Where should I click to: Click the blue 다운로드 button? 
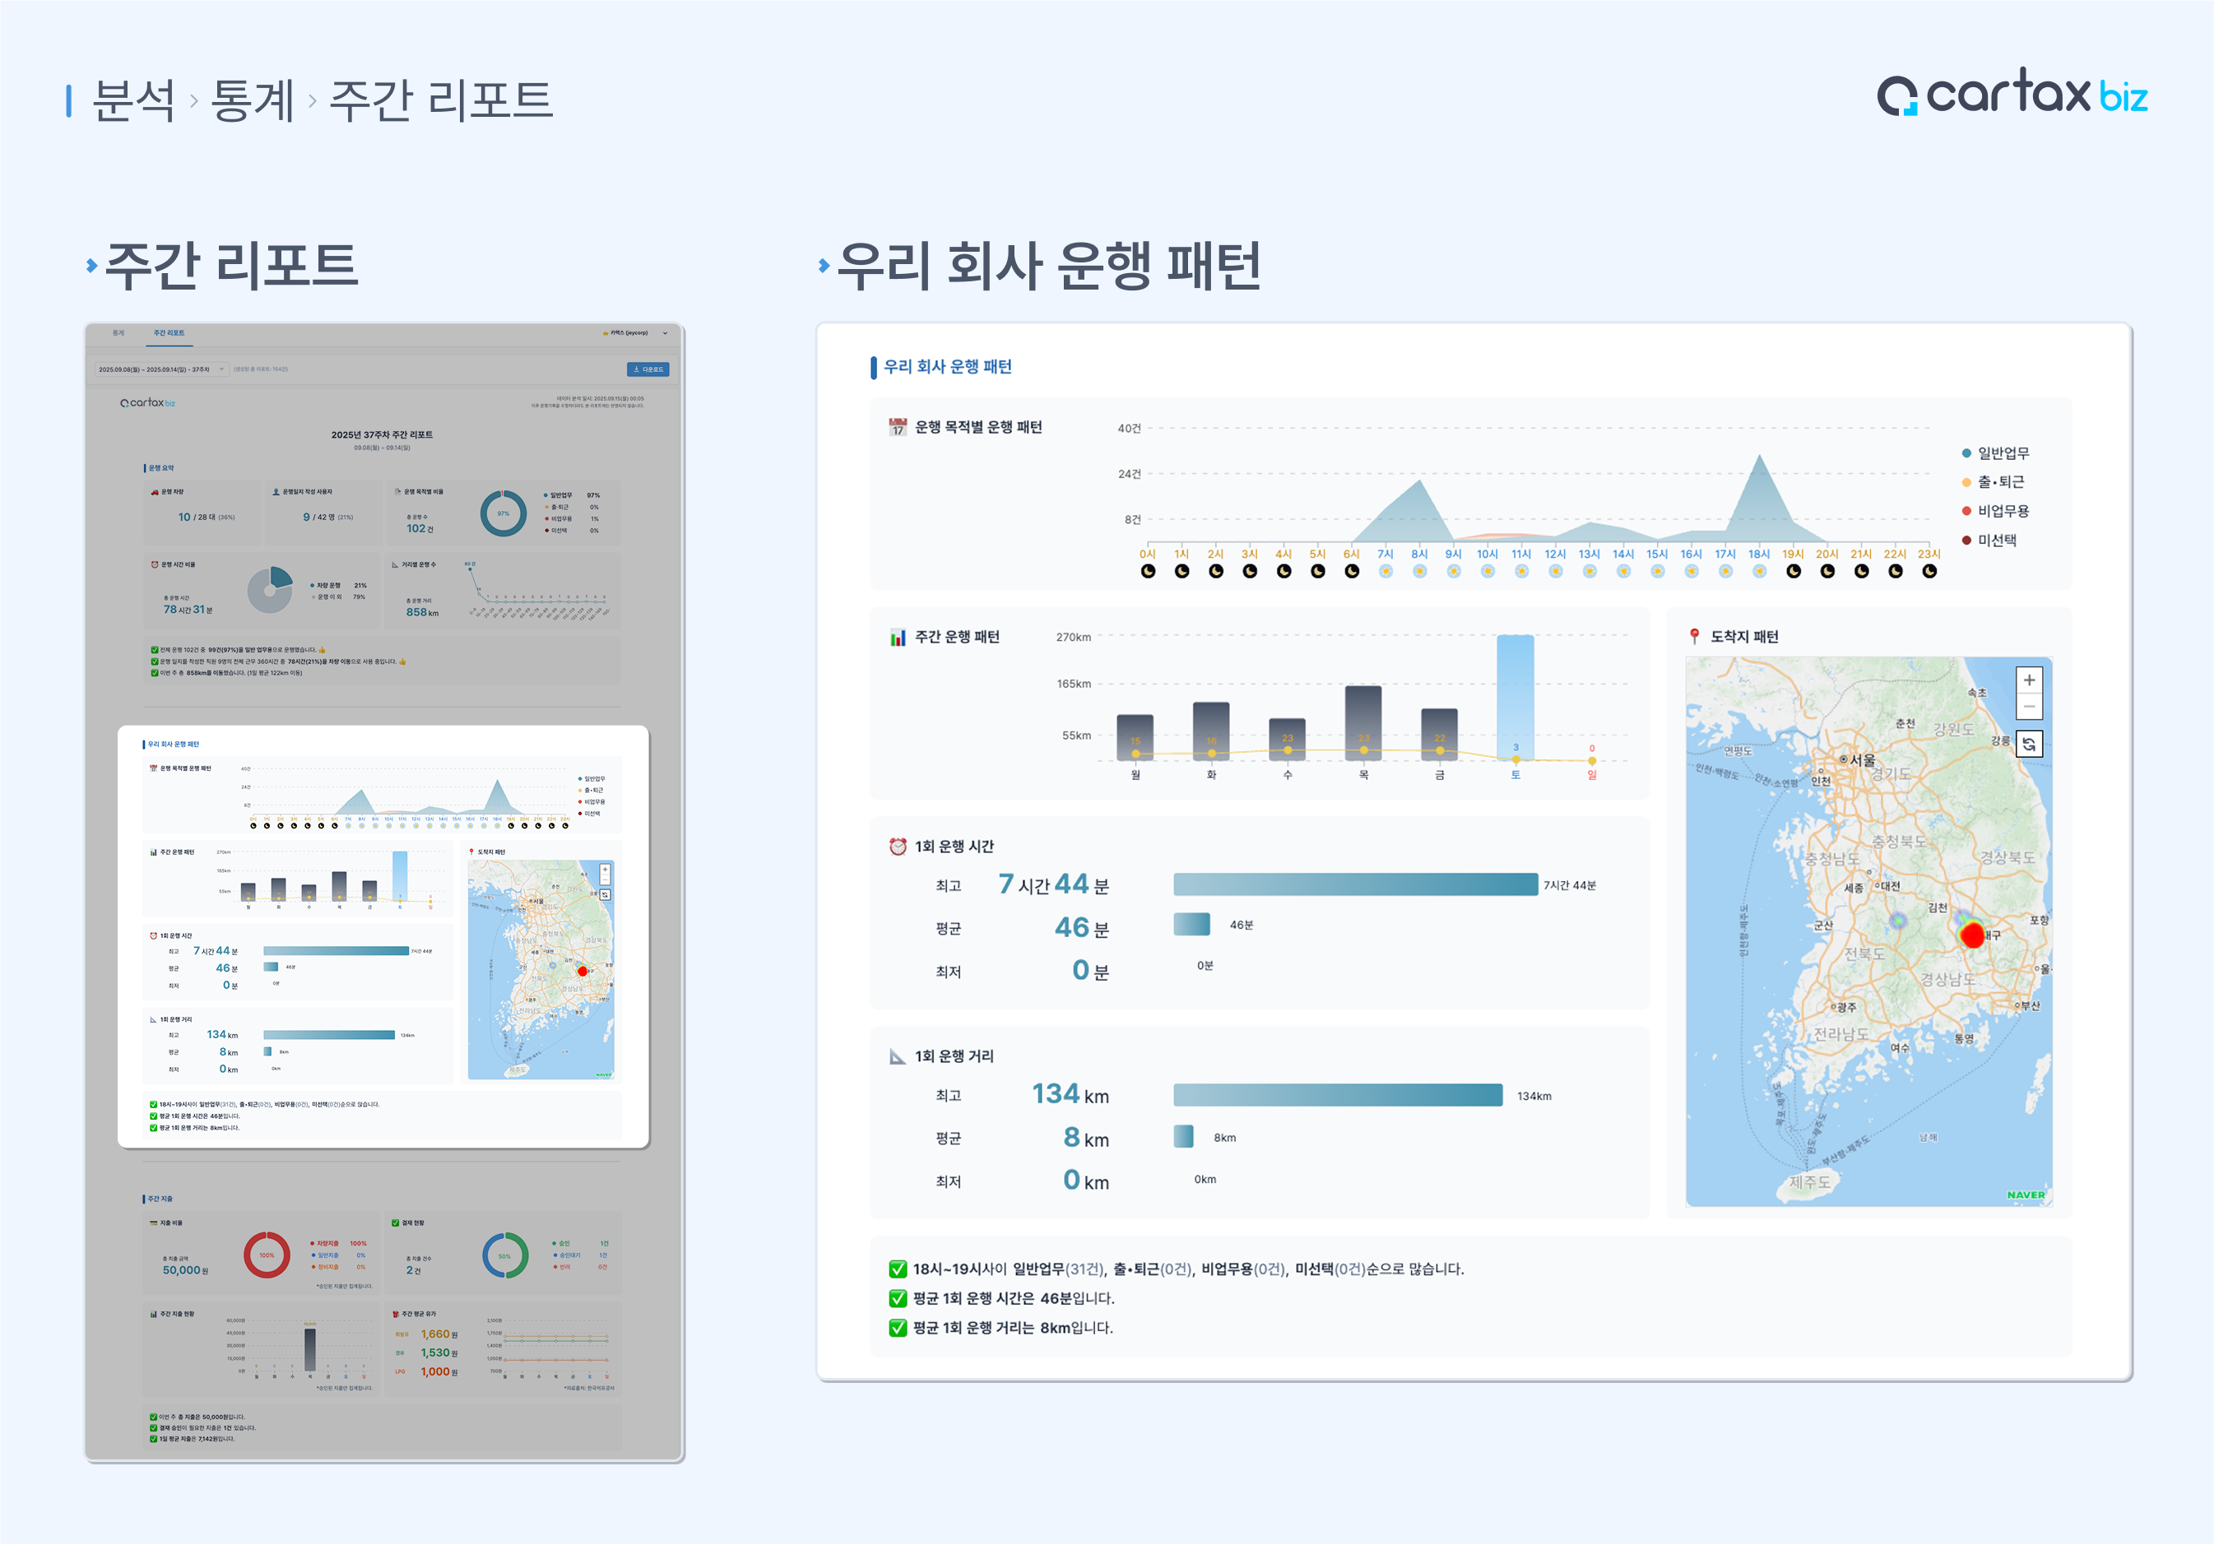(648, 369)
